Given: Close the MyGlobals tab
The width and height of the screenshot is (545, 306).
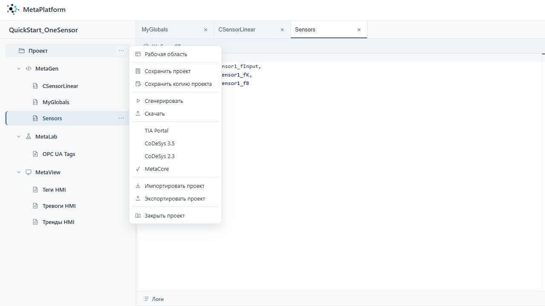Looking at the screenshot, I should 206,30.
